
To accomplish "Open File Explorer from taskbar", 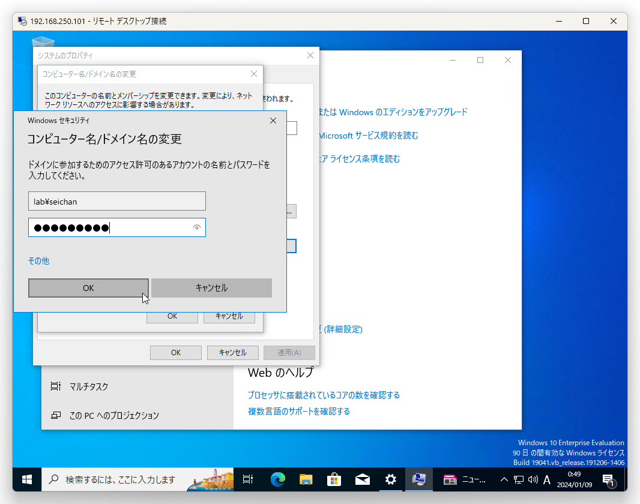I will click(306, 479).
